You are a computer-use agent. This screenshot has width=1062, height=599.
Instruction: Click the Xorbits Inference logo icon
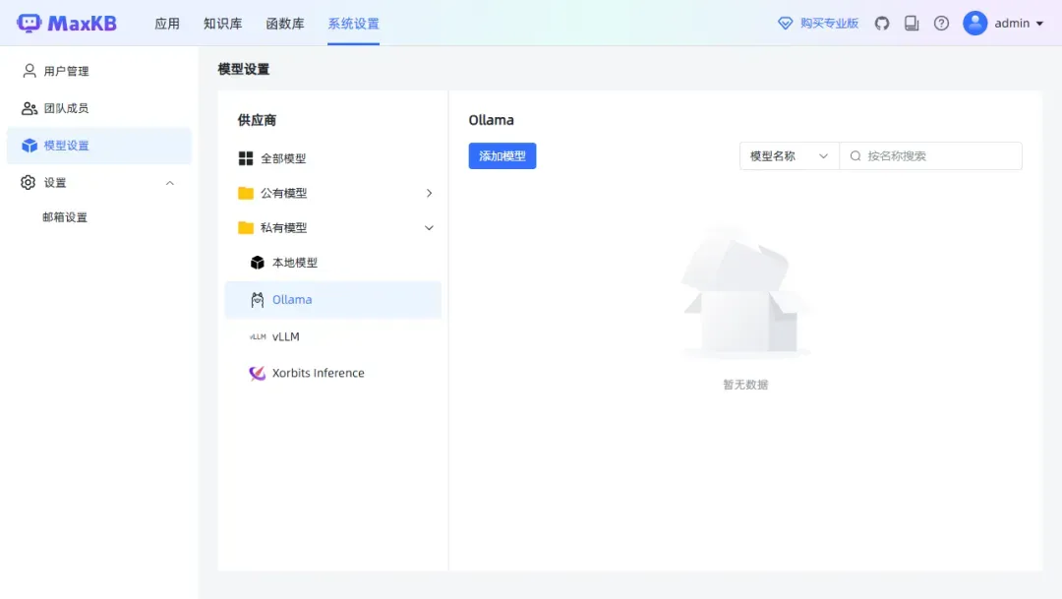[x=258, y=374]
